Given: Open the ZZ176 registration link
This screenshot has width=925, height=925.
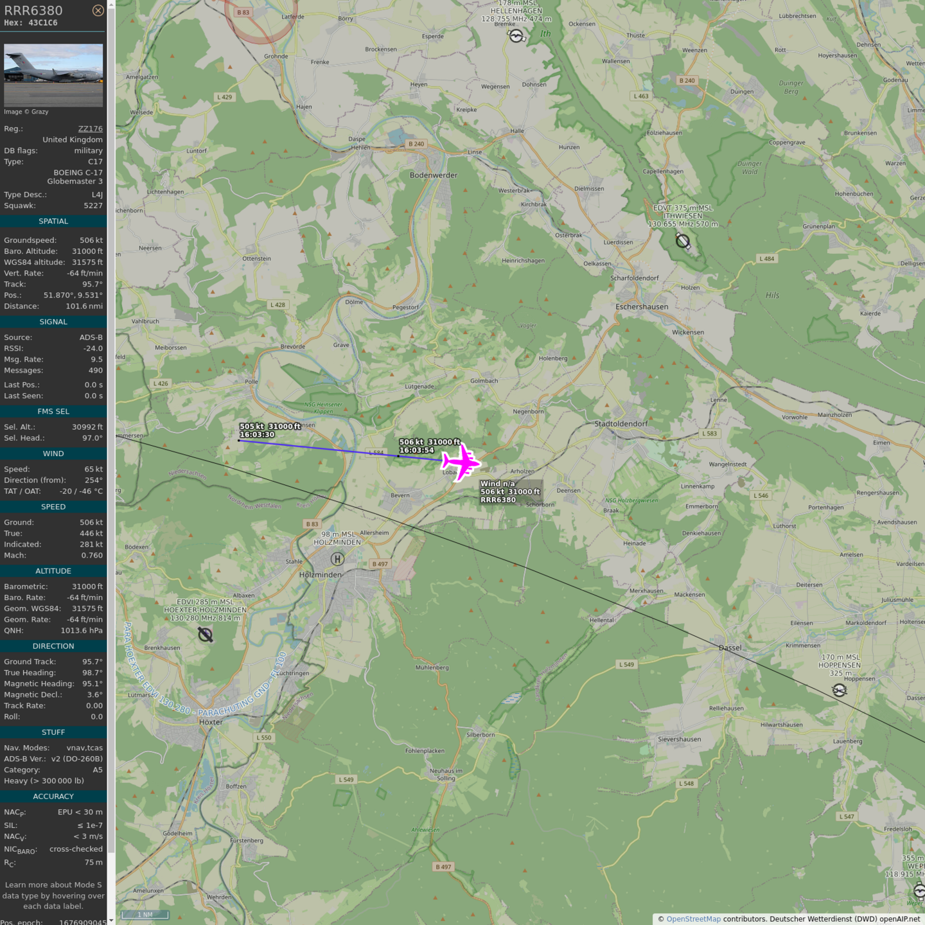Looking at the screenshot, I should tap(90, 128).
